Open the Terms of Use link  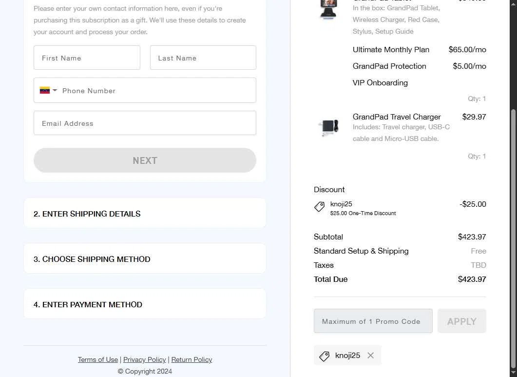pos(97,359)
